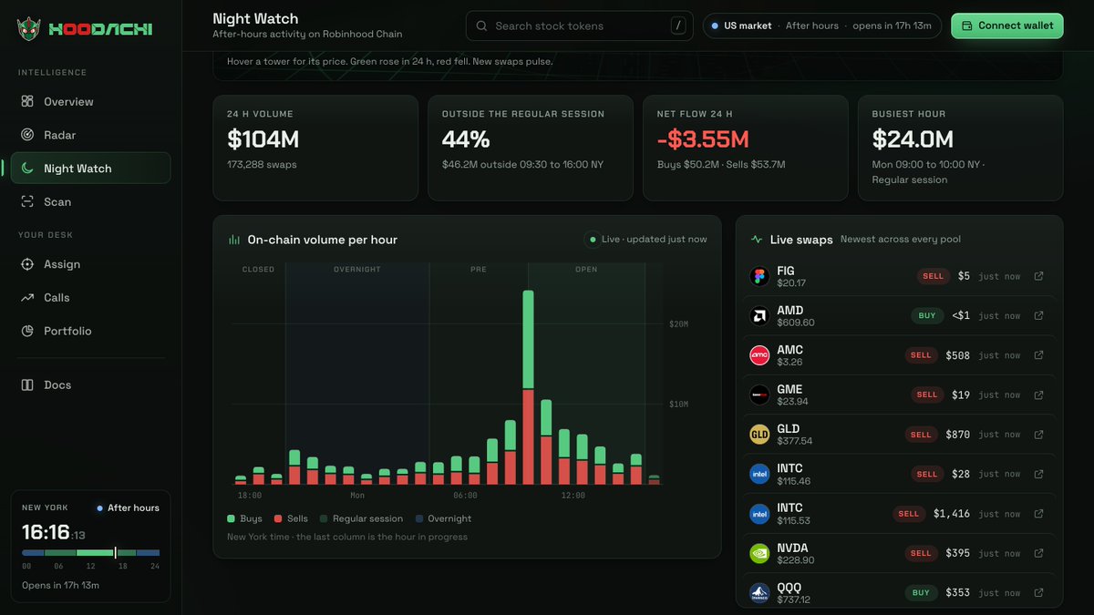Image resolution: width=1094 pixels, height=615 pixels.
Task: Click the slash shortcut key badge
Action: coord(677,26)
